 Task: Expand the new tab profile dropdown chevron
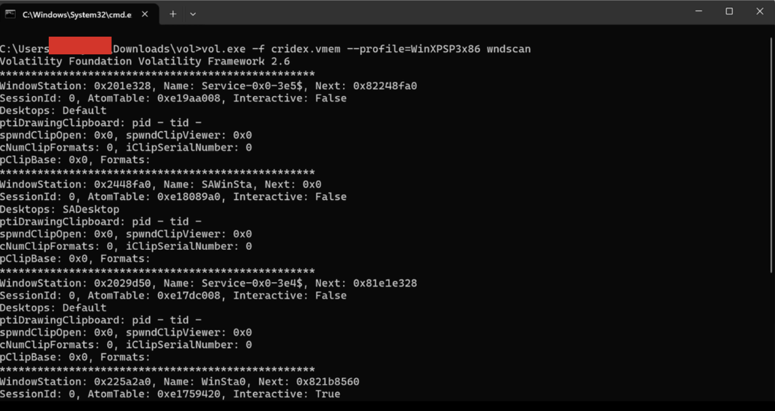pyautogui.click(x=193, y=13)
